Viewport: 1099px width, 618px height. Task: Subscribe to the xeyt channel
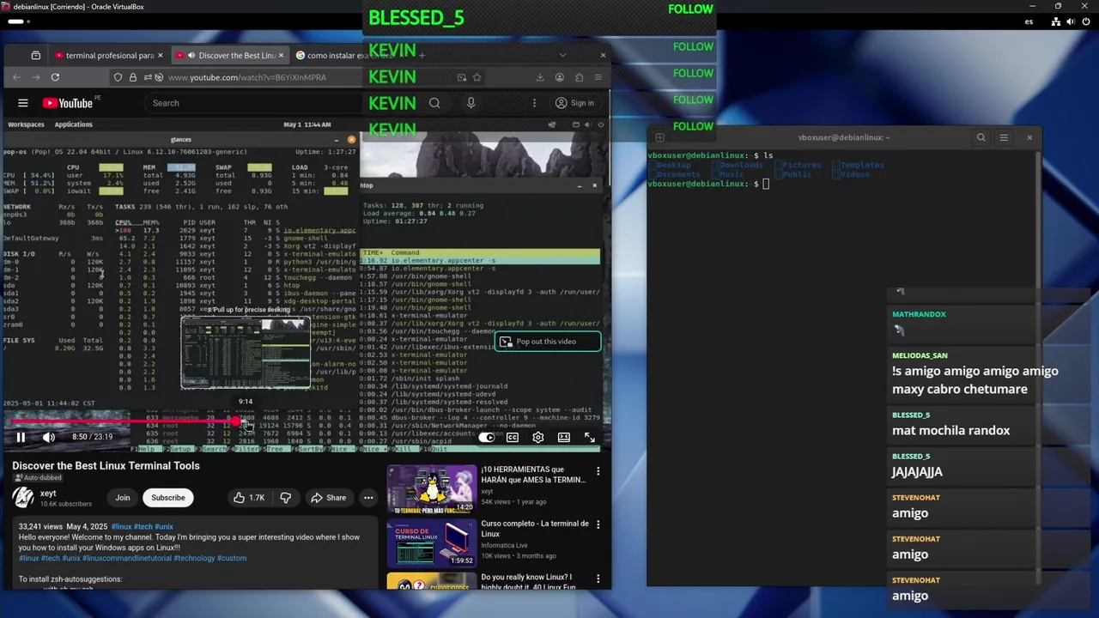coord(168,498)
